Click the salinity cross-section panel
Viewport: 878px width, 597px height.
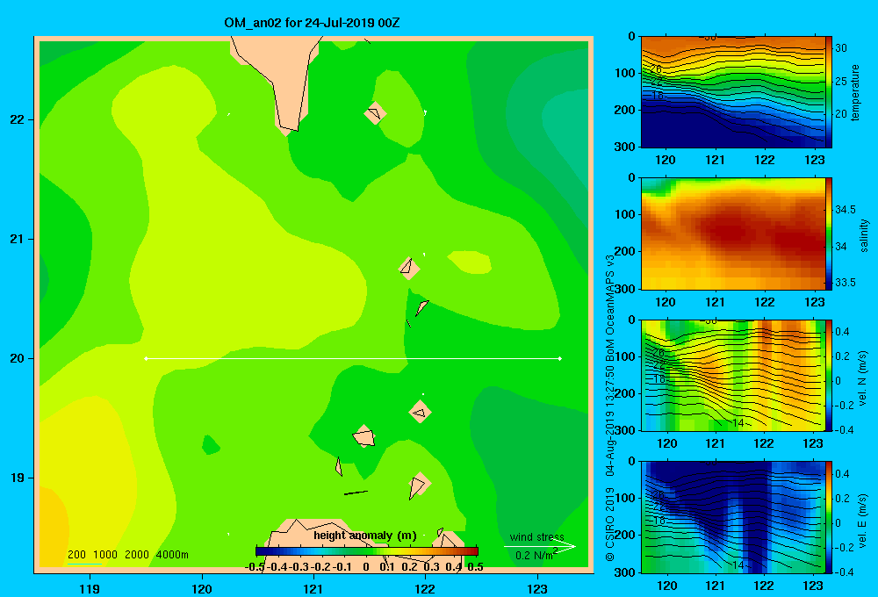tap(733, 234)
